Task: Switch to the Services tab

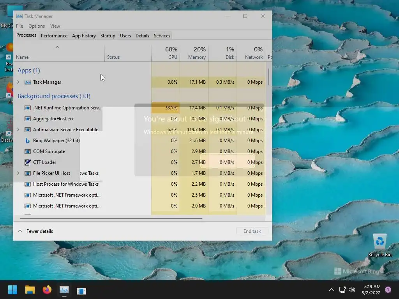Action: click(x=162, y=36)
